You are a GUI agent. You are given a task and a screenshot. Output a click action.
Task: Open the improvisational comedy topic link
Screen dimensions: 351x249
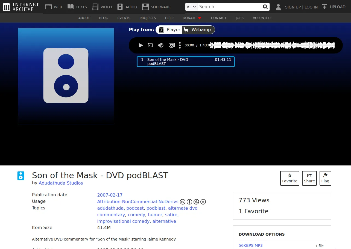click(123, 221)
